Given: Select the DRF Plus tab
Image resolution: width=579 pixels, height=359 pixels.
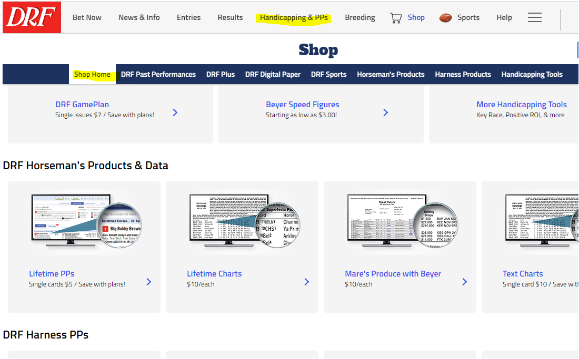Looking at the screenshot, I should point(221,75).
